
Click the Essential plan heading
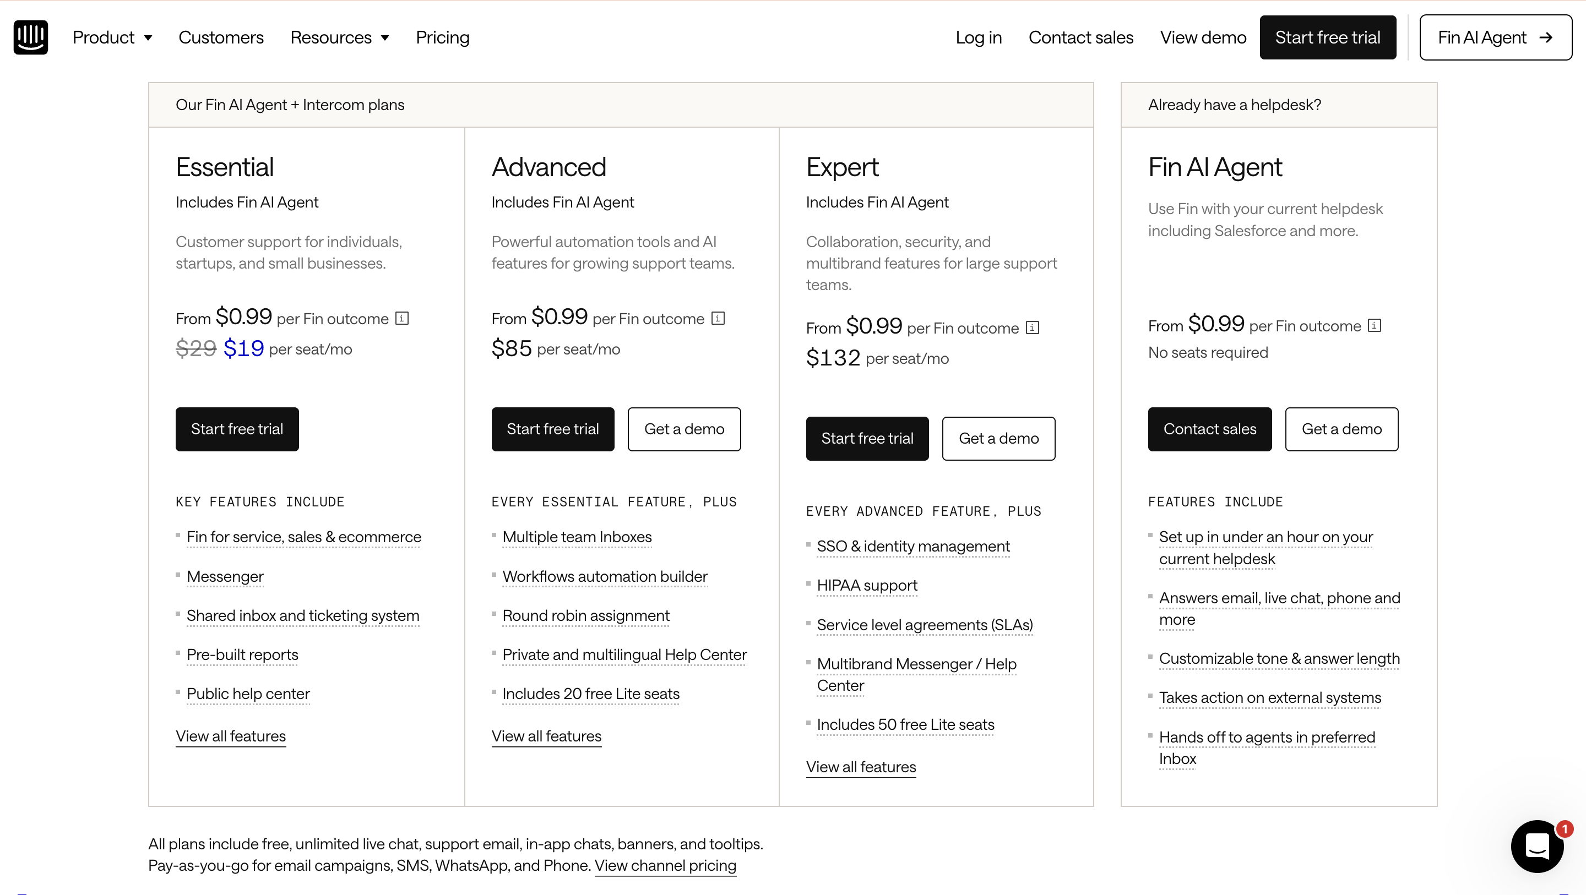pos(225,167)
